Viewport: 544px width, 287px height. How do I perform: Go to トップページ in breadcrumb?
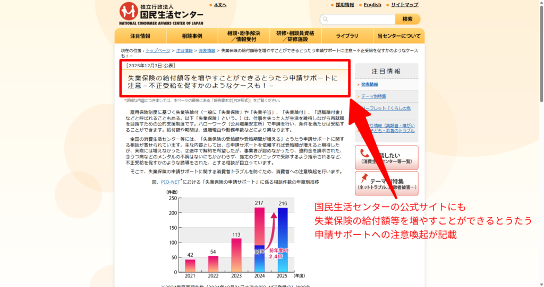158,50
